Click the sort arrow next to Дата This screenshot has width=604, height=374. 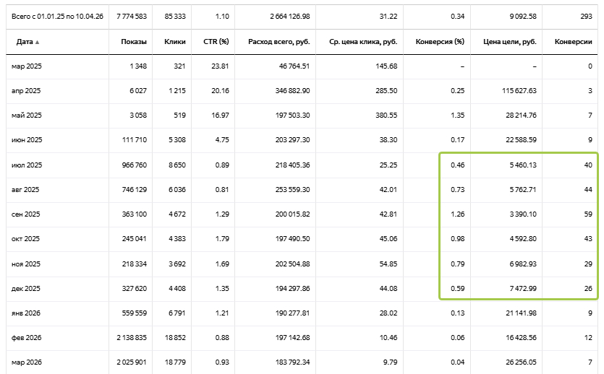coord(38,42)
